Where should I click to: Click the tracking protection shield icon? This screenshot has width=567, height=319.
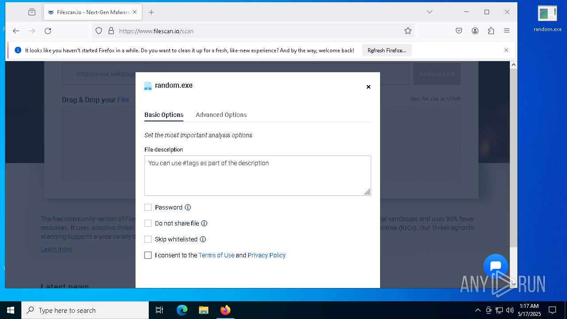pos(99,31)
